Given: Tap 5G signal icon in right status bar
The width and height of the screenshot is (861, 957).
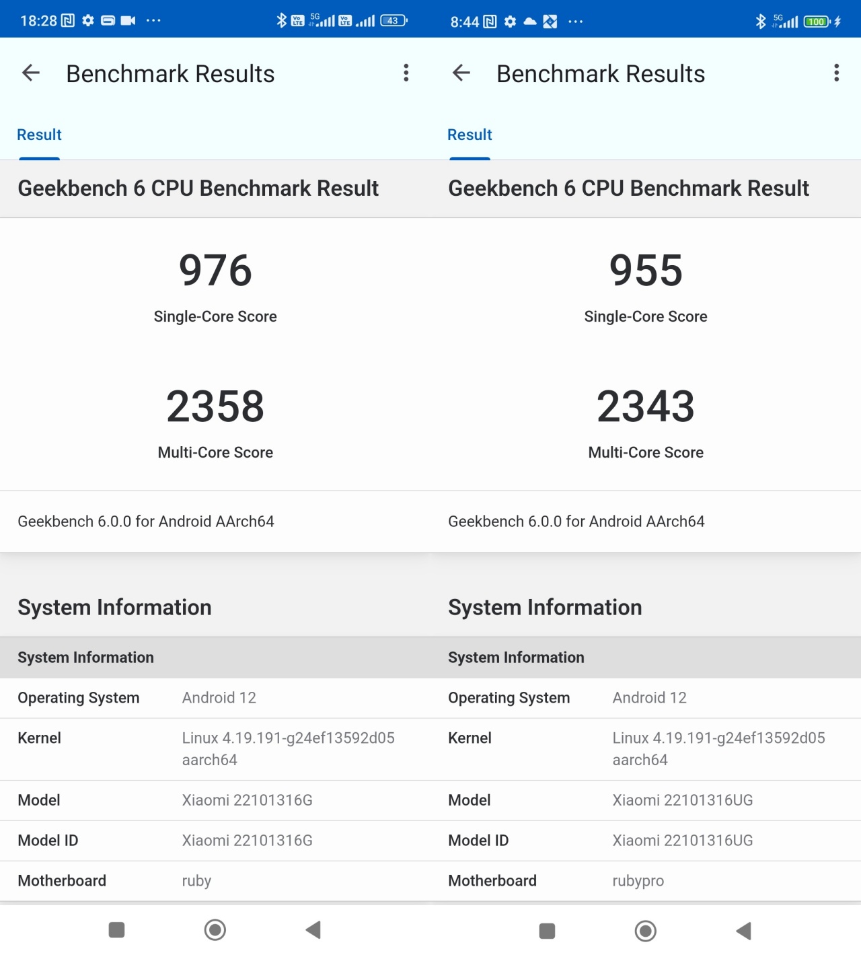Looking at the screenshot, I should 785,22.
